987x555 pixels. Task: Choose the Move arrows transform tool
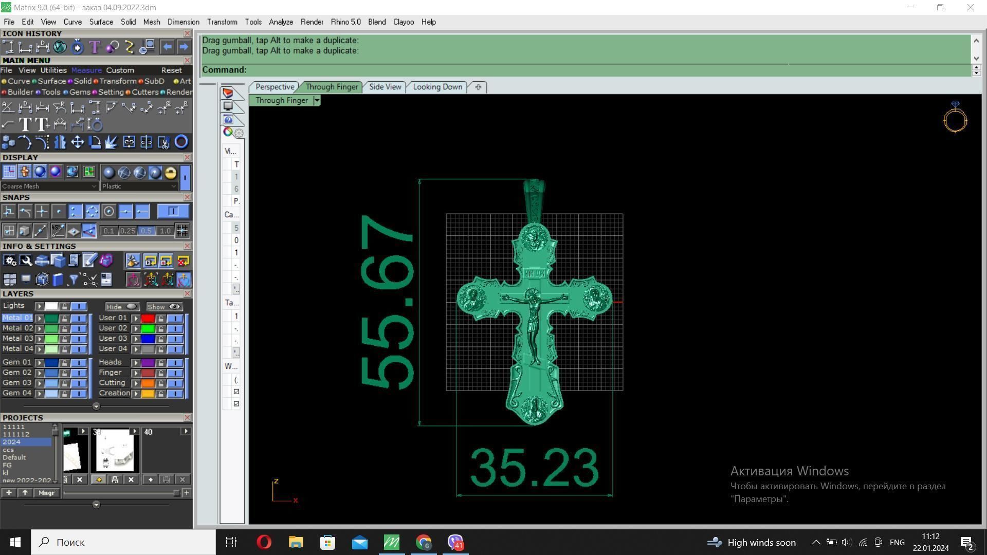coord(77,142)
